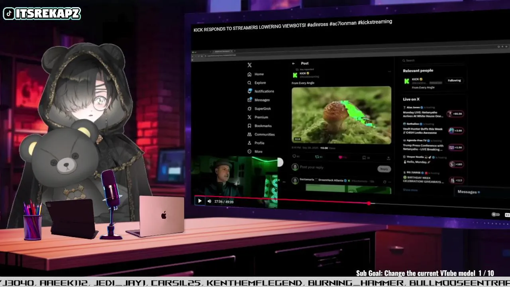This screenshot has height=287, width=510.
Task: Open Home in the X sidebar
Action: 255,74
